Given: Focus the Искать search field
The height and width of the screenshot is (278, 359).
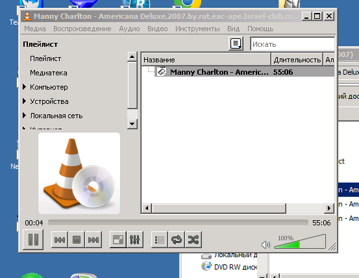Looking at the screenshot, I should (x=293, y=44).
